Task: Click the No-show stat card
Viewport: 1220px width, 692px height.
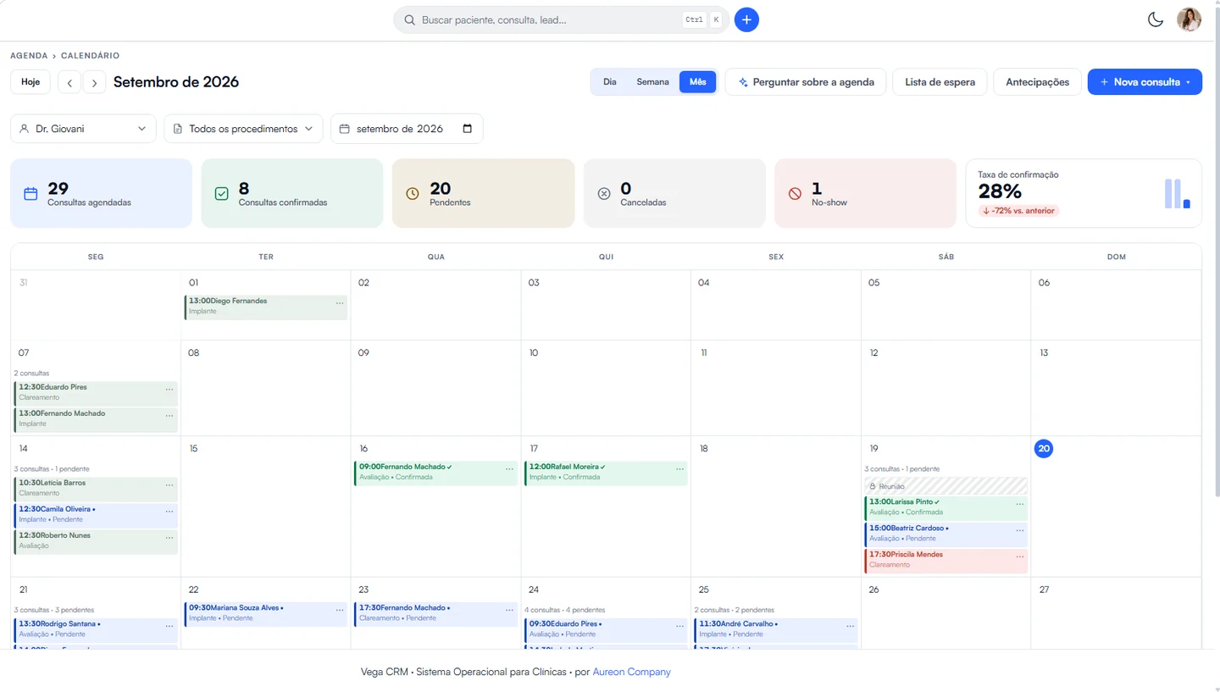Action: [865, 193]
